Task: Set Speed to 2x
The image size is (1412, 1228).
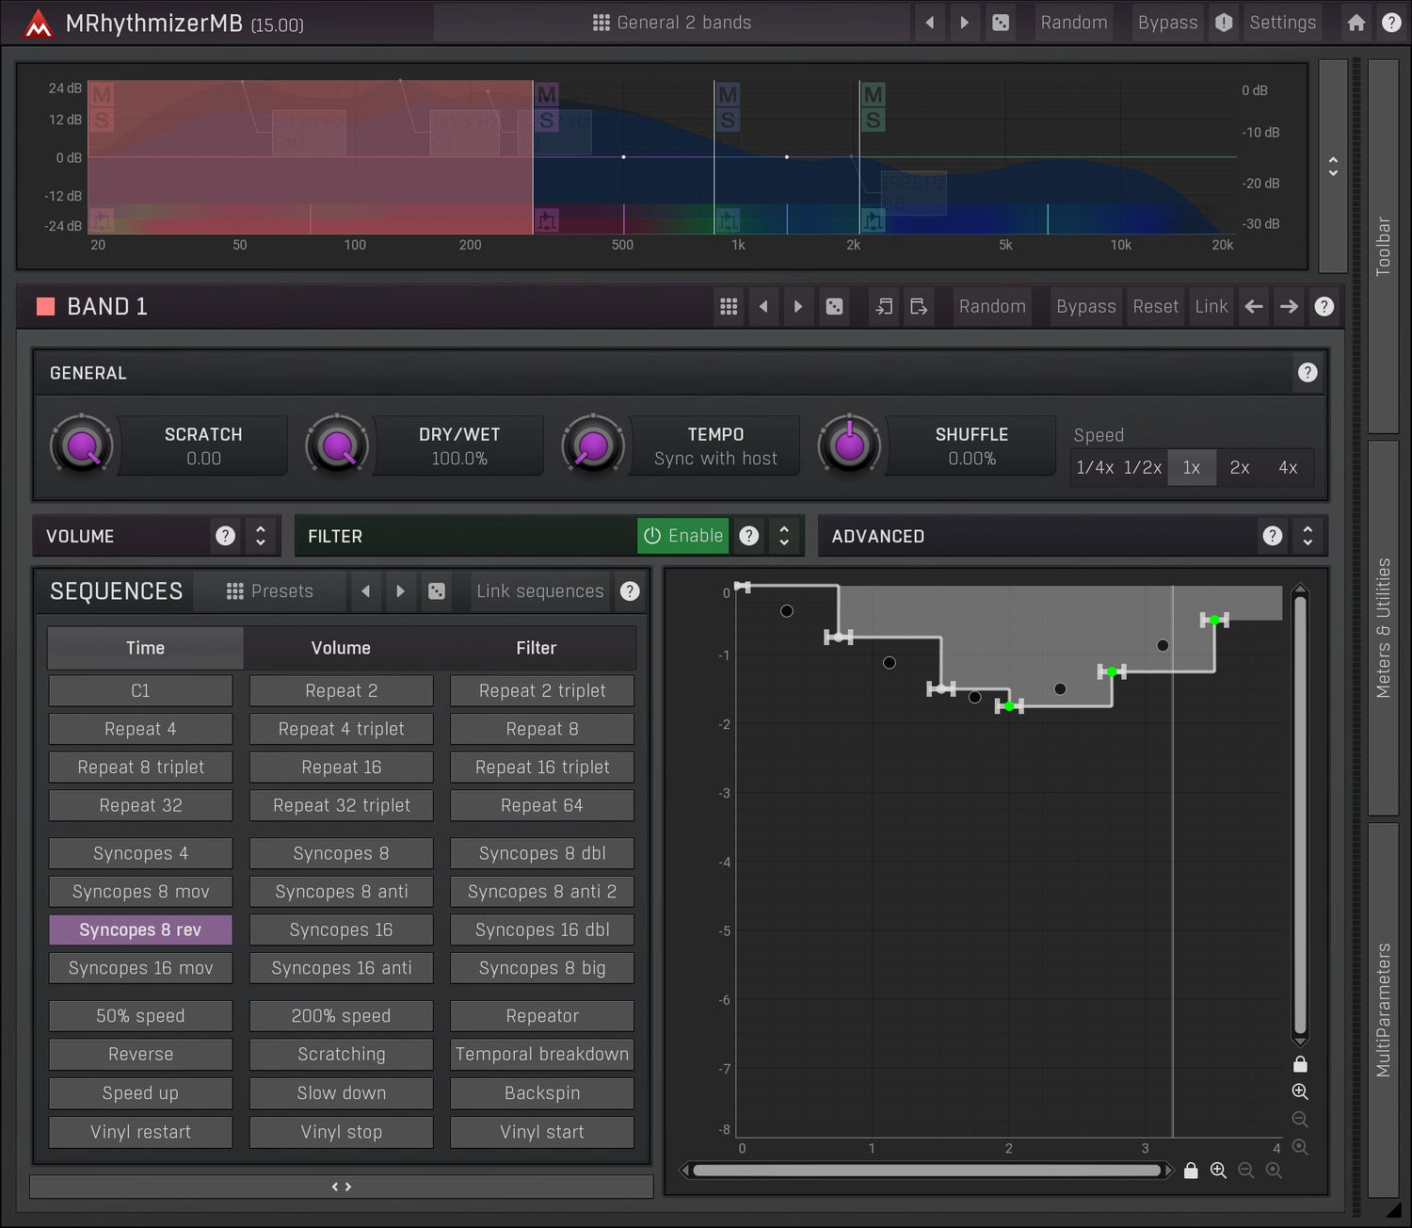Action: 1239,468
